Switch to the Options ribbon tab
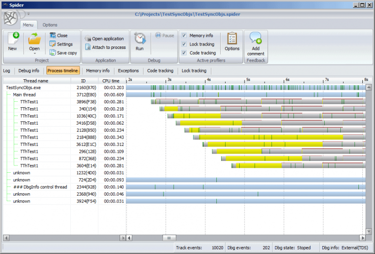 click(50, 25)
